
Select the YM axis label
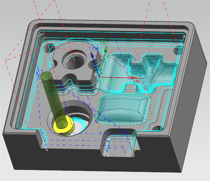[102, 42]
